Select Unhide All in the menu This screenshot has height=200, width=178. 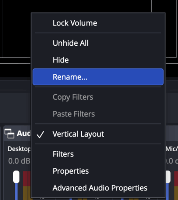[98, 43]
